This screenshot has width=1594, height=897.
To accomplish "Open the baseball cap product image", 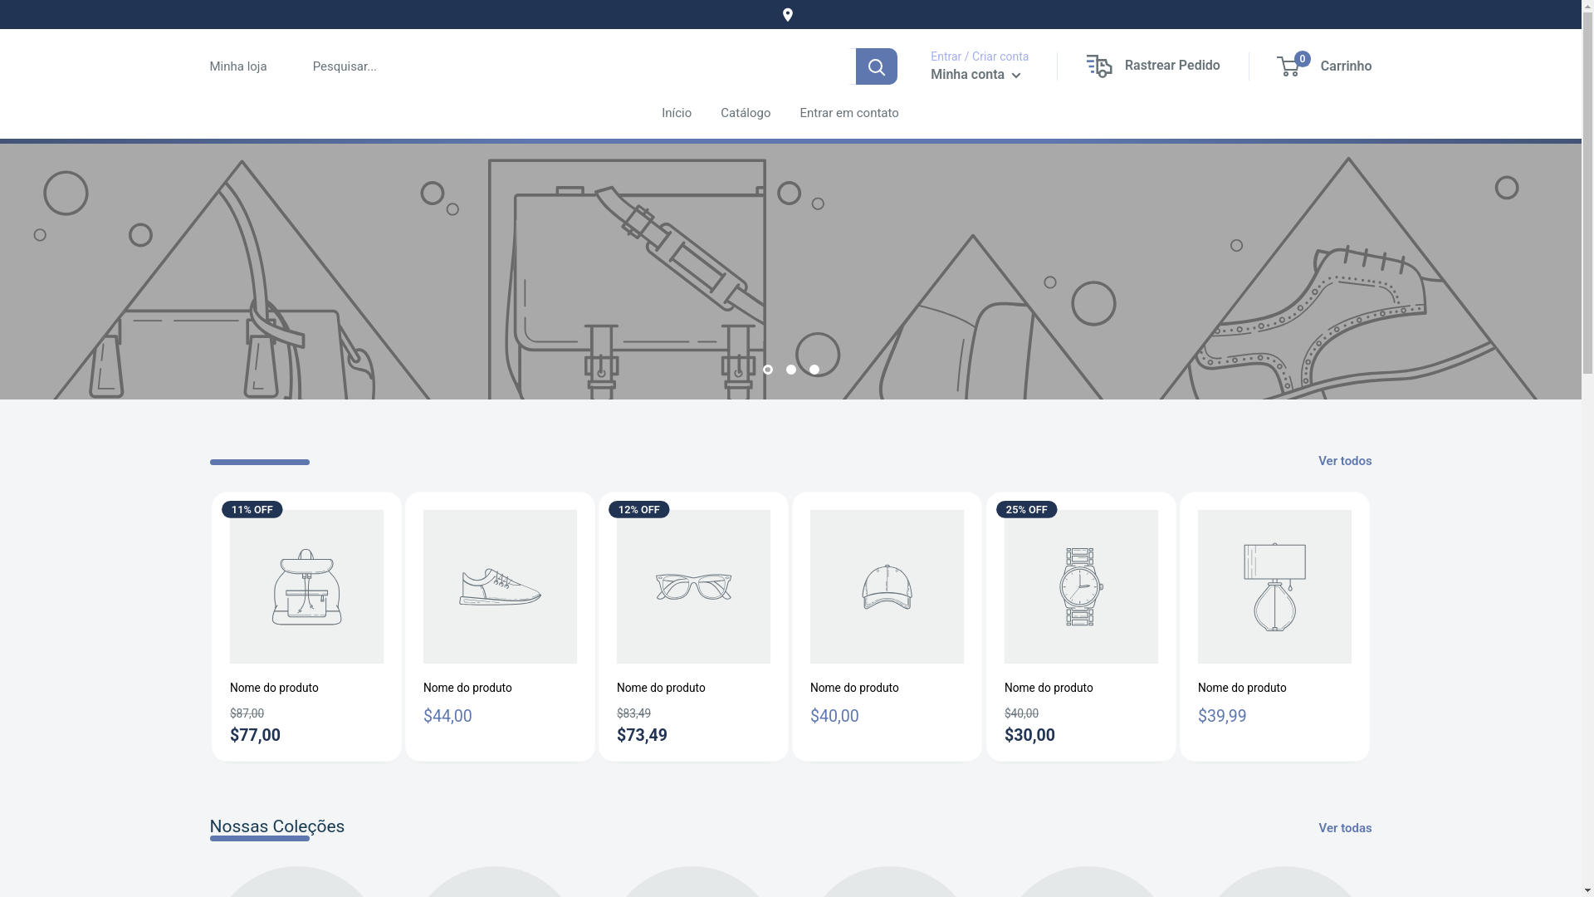I will coord(887,586).
